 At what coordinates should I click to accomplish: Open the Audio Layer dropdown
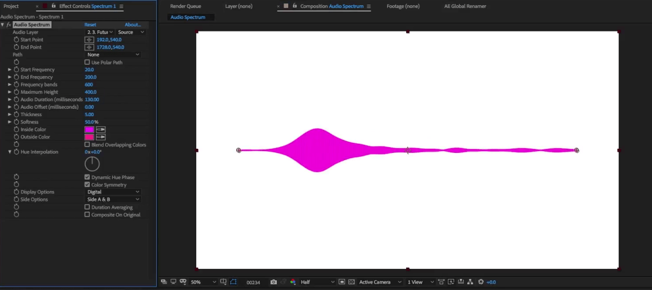pos(100,32)
